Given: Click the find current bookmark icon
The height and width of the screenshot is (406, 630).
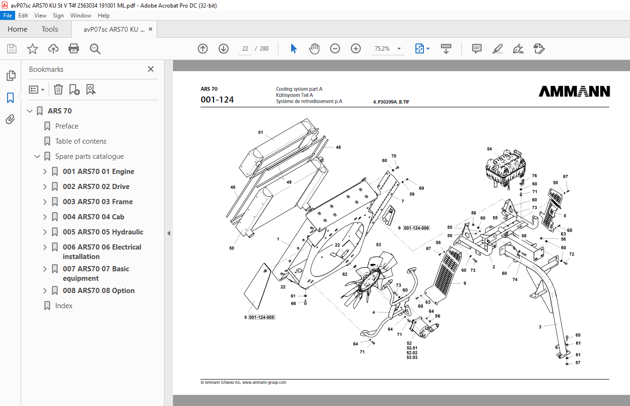Looking at the screenshot, I should click(91, 89).
